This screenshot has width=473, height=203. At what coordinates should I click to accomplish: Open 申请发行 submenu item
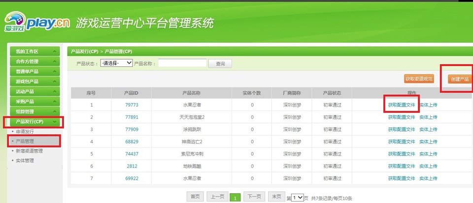pyautogui.click(x=25, y=131)
